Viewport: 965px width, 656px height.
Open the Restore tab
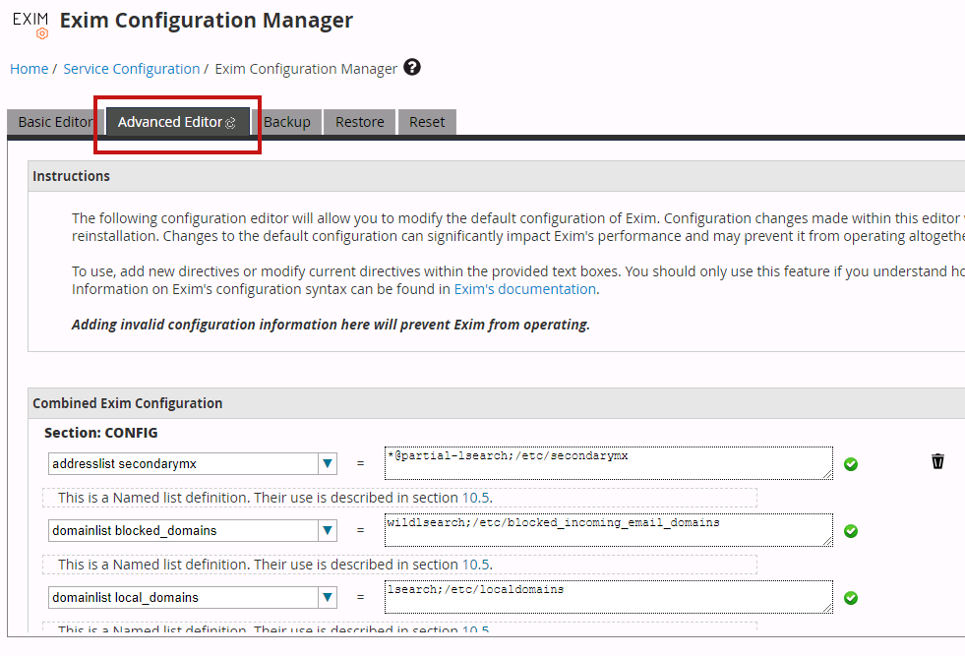pos(359,122)
